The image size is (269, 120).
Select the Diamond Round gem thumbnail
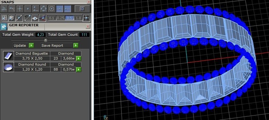coord(9,67)
